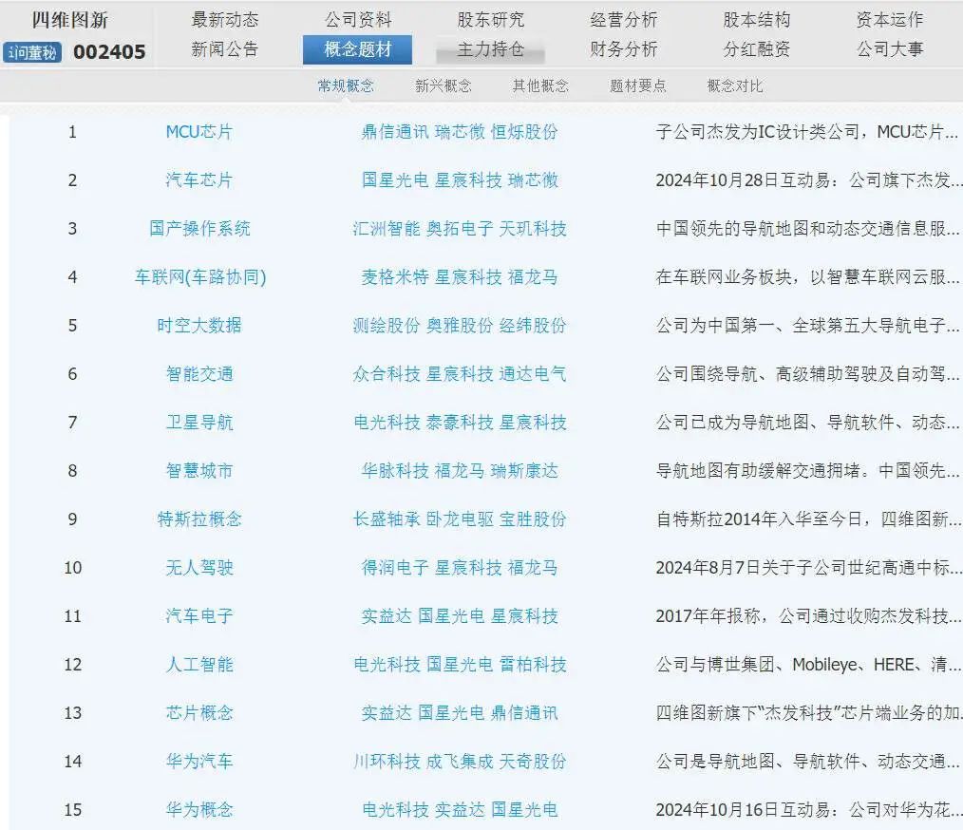Select the 华为汽车 concept link
The image size is (963, 830).
[199, 762]
